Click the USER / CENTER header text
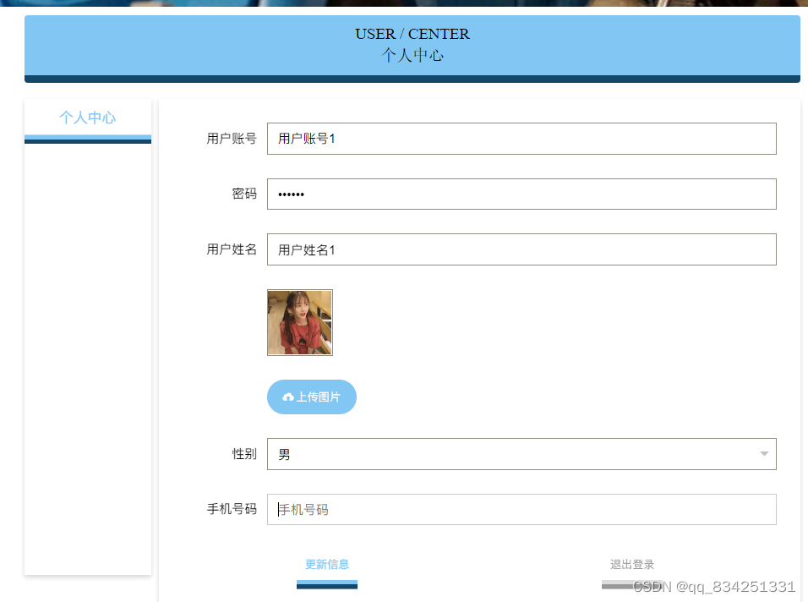The image size is (808, 602). (412, 34)
